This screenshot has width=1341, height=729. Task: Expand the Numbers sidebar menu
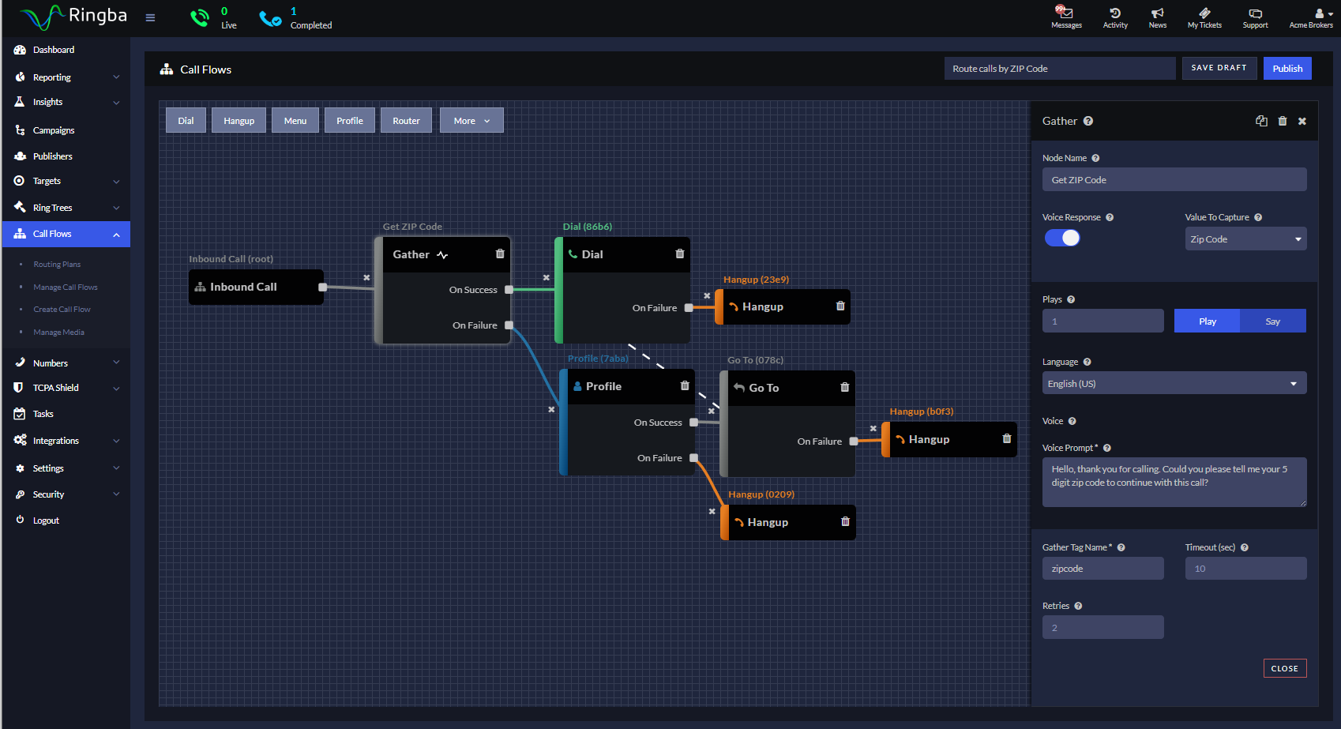pos(66,363)
